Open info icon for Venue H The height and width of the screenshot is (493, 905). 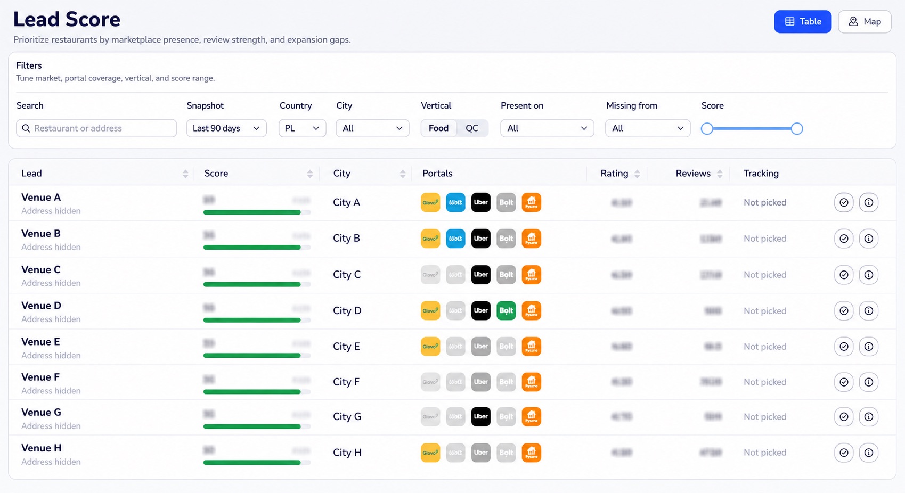869,453
